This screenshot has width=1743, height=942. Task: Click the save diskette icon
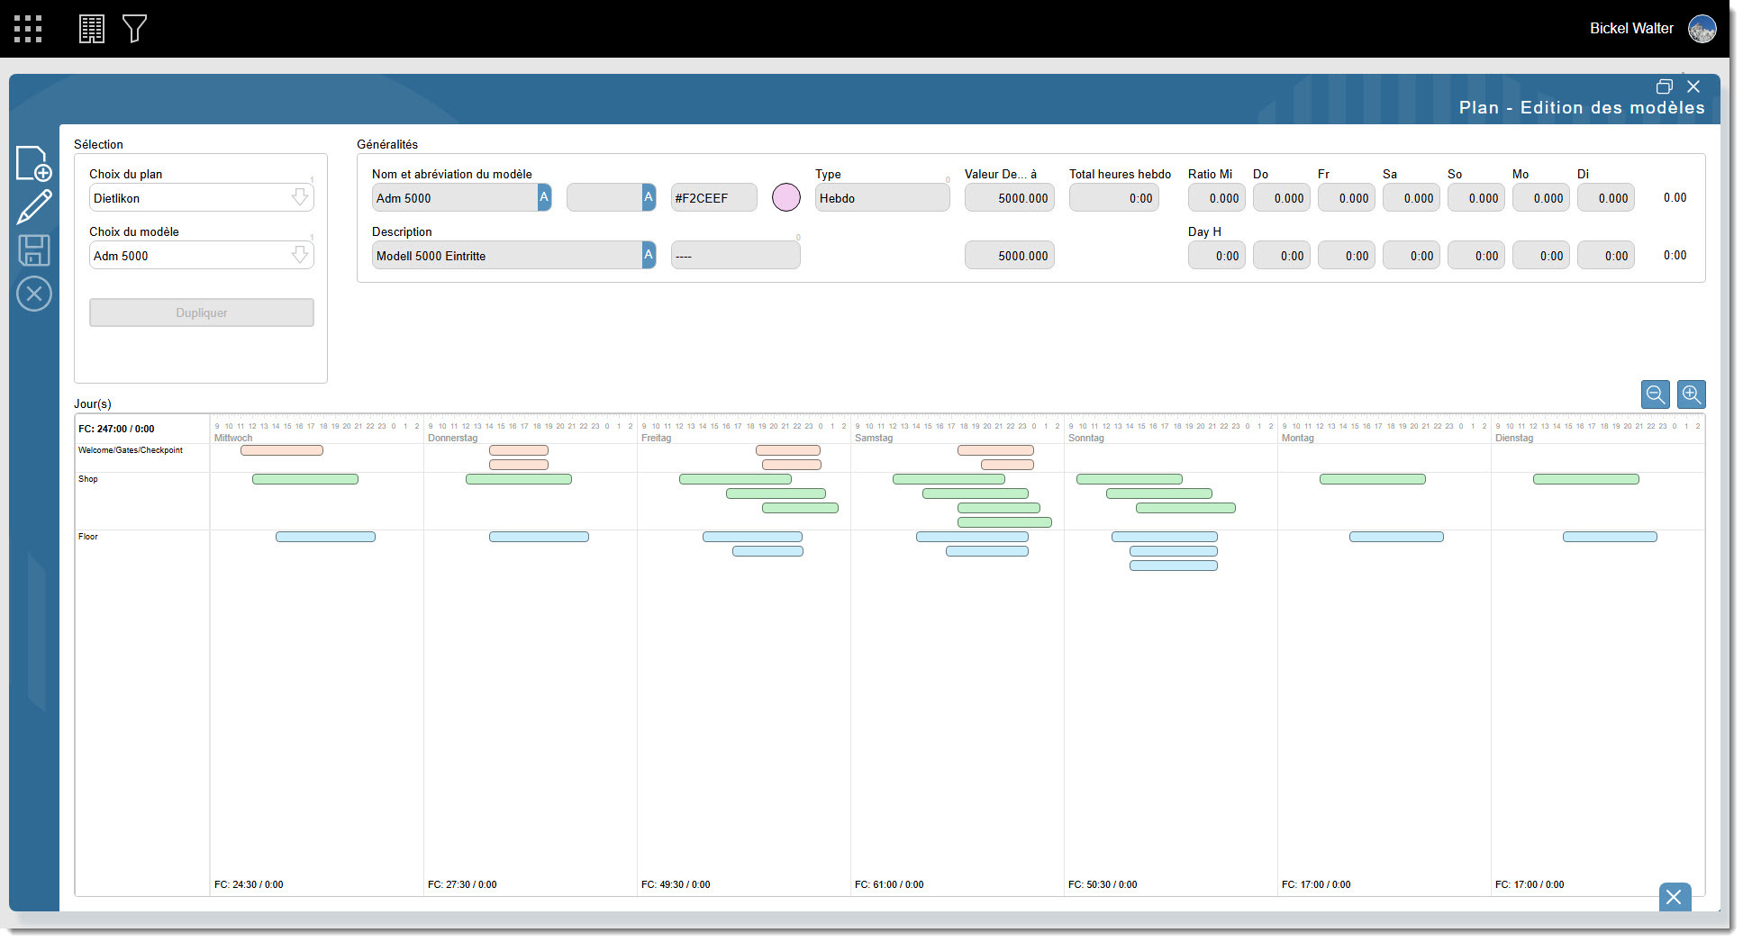tap(34, 250)
